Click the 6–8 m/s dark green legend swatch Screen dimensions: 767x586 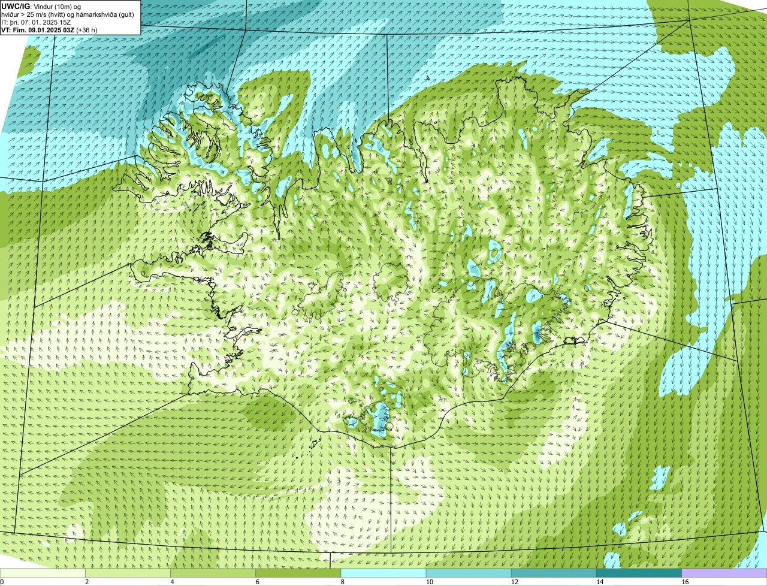pos(298,573)
